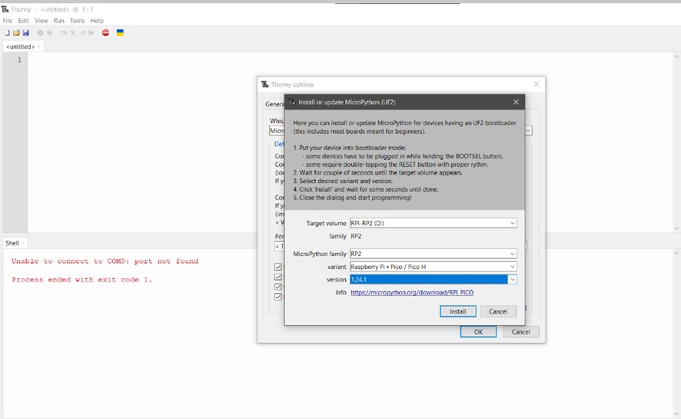The image size is (681, 419).
Task: Click the Shell scrollbar up arrow
Action: click(676, 253)
